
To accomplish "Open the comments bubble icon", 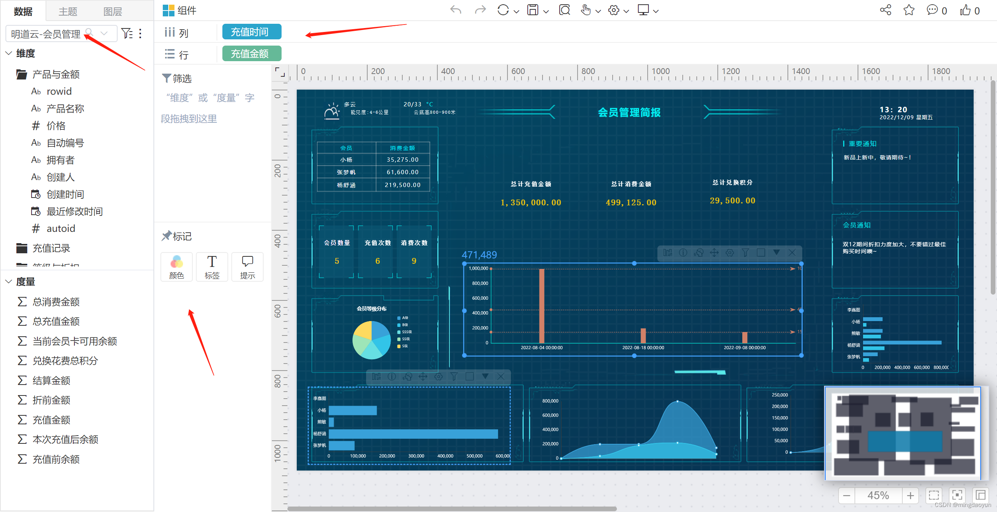I will 932,10.
